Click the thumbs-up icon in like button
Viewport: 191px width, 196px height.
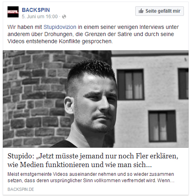(141, 11)
